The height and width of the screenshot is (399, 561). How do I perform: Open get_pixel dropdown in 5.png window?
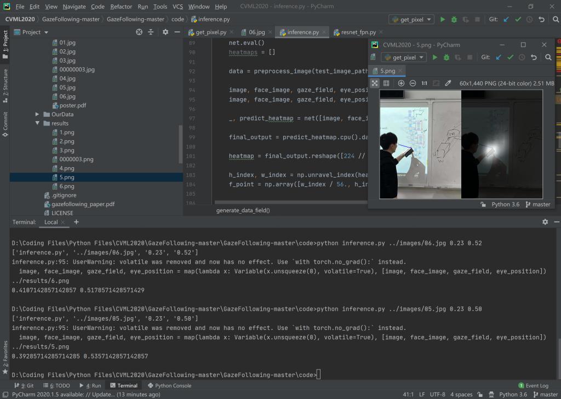(x=404, y=57)
